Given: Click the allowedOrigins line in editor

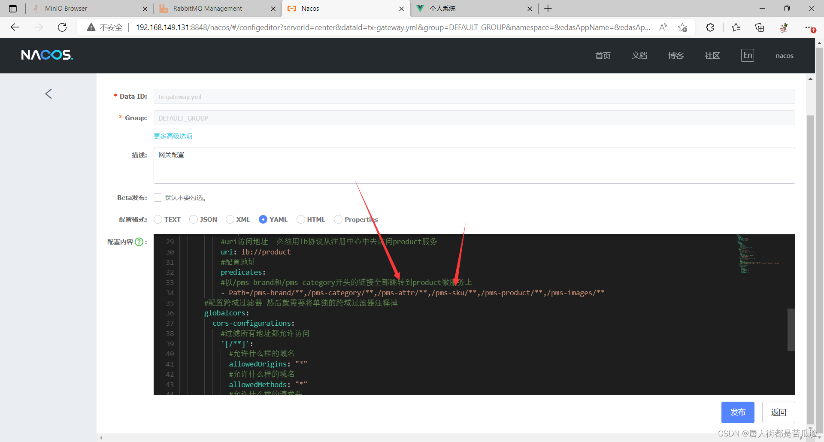Looking at the screenshot, I should tap(268, 364).
